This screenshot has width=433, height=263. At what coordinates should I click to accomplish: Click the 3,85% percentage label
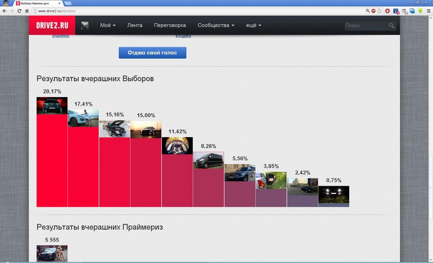click(271, 166)
